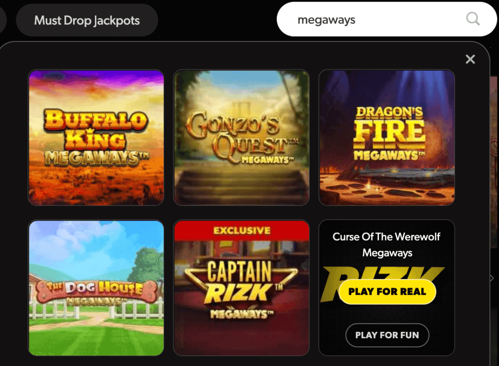Focus the search box containing 'megaways'
This screenshot has width=499, height=366.
click(386, 19)
